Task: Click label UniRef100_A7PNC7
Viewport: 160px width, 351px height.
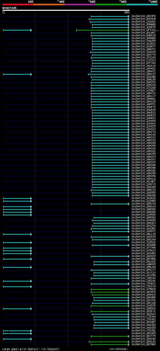Action: (143, 91)
